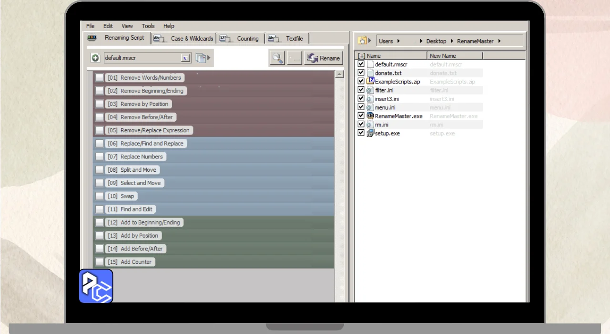Click the RenameMaster path segment

(475, 41)
